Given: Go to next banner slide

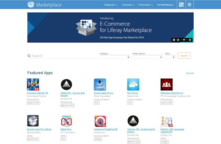Looking at the screenshot, I should point(190,40).
